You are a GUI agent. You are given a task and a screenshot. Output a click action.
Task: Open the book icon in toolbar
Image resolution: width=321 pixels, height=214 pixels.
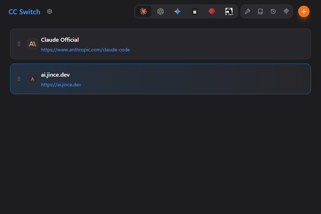click(x=260, y=11)
